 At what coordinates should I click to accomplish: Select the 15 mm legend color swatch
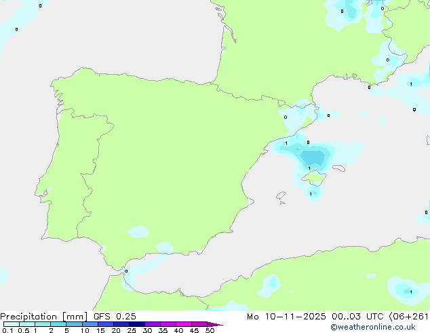point(106,324)
